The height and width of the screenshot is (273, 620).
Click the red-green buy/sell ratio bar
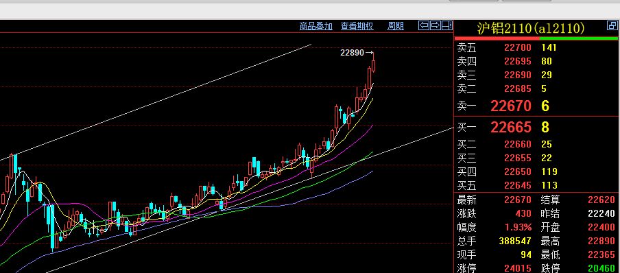coord(536,38)
